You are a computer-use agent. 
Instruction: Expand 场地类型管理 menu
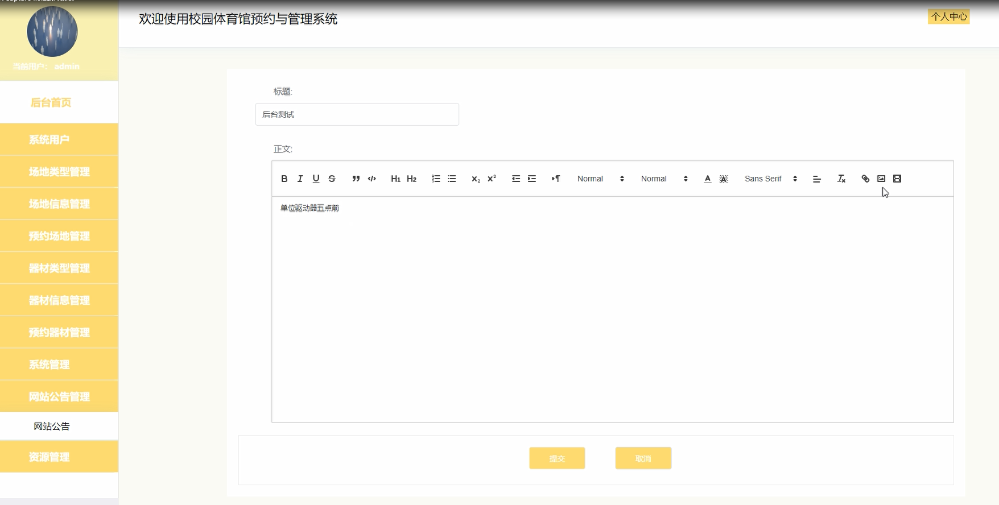[x=59, y=172]
